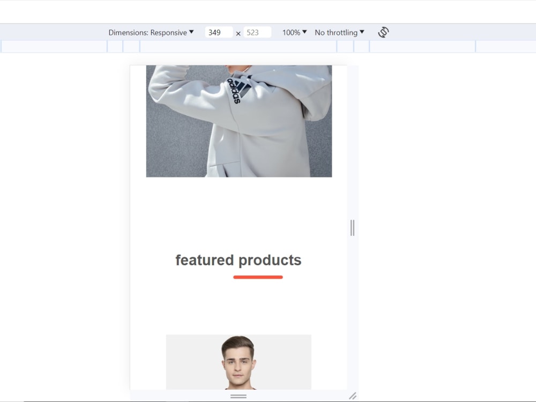536x402 pixels.
Task: Click the chevron next to "100%"
Action: coord(305,32)
